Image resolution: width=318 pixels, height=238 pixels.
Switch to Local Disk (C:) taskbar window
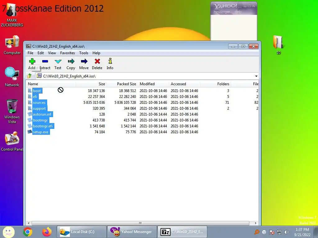click(82, 232)
